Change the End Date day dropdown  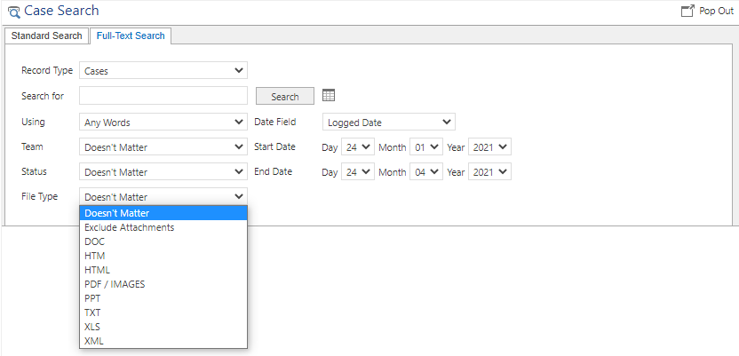coord(358,172)
